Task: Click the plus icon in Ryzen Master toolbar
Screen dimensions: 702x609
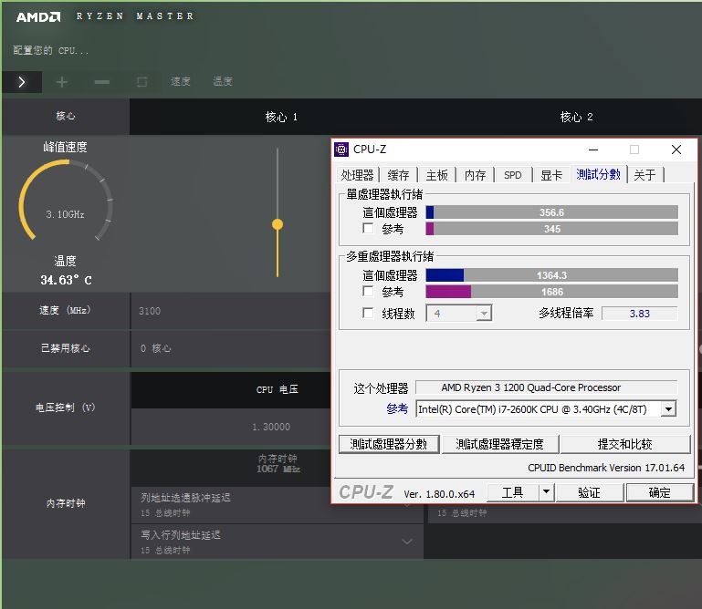Action: tap(62, 82)
